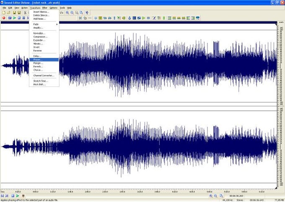
Task: Click the 44,100 Hz status bar entry
Action: point(228,200)
